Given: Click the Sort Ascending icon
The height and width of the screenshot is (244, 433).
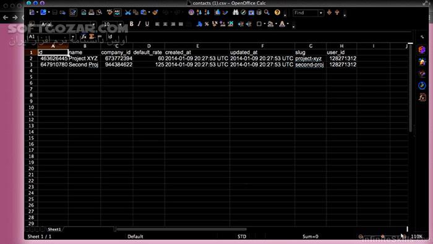Looking at the screenshot, I should tap(199, 12).
